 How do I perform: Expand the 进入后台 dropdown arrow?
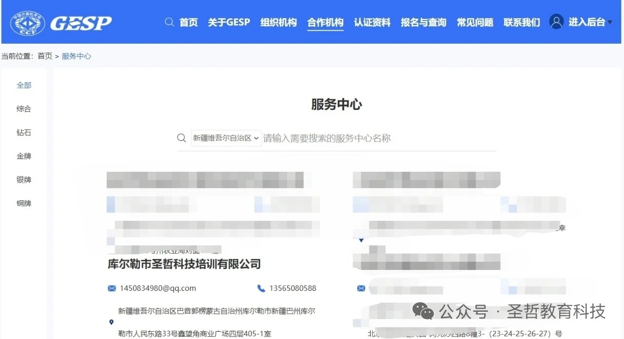(609, 22)
